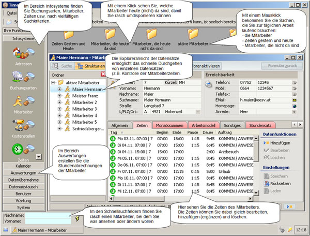Expand the Mitarbeiter 4 tree node
Screen dimensions: 310x236
coord(59,115)
